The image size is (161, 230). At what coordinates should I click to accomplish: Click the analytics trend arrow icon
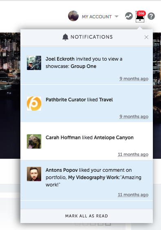(129, 16)
